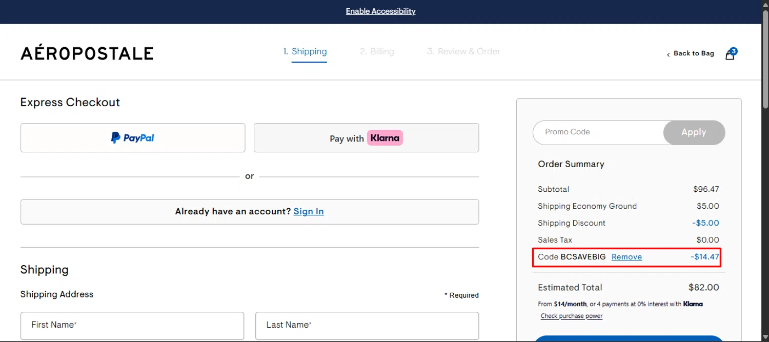The height and width of the screenshot is (342, 769).
Task: Click the Back to Bag link
Action: click(x=690, y=53)
